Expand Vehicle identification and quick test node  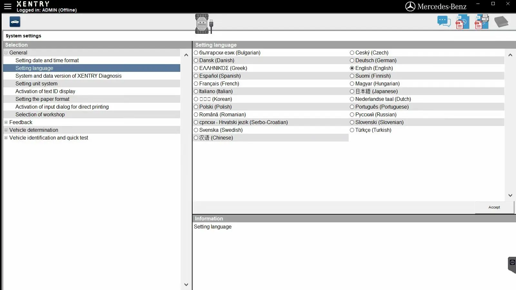click(6, 138)
